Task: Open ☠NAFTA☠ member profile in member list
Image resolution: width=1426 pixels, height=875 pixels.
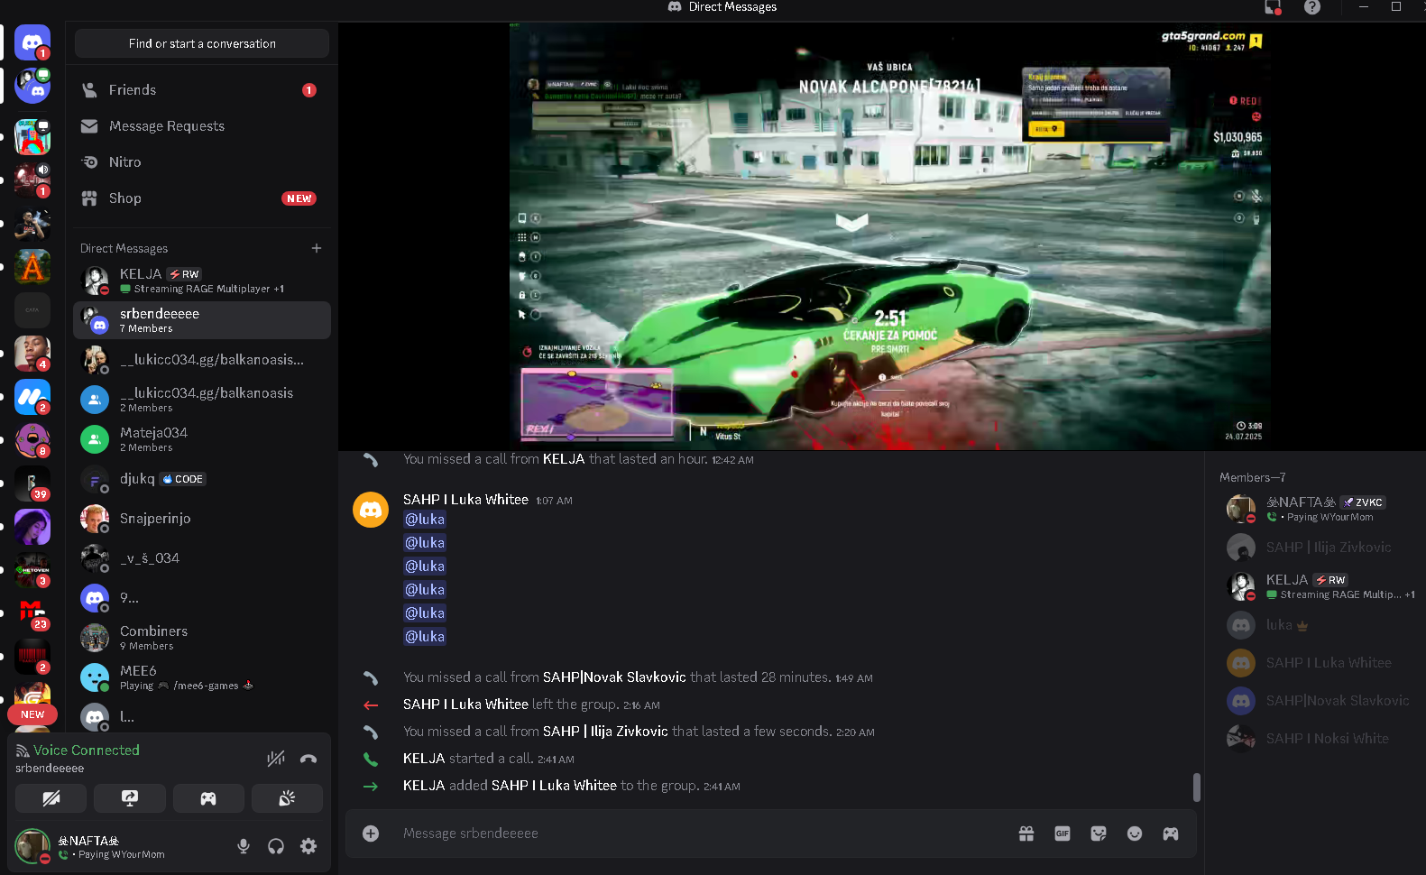Action: click(1319, 509)
